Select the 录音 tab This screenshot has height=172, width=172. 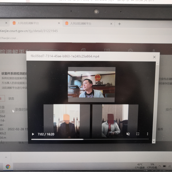(11, 99)
